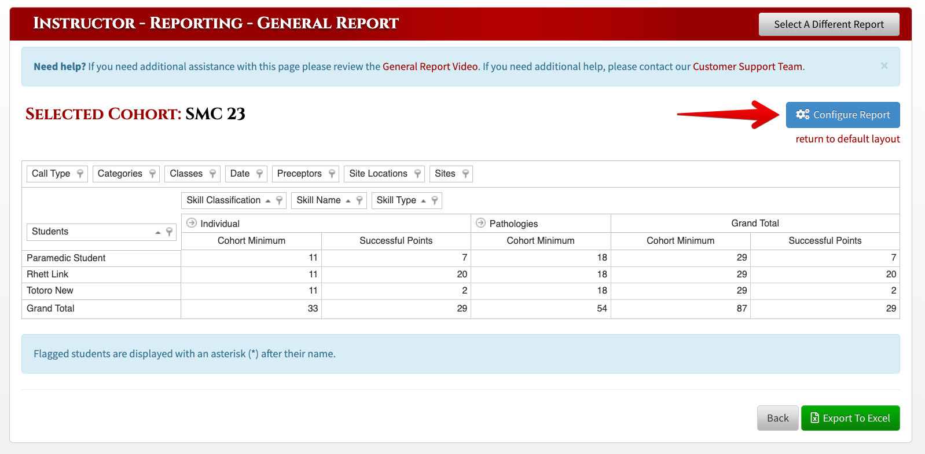Open the filter icon on Call Type field
925x454 pixels.
pos(80,174)
